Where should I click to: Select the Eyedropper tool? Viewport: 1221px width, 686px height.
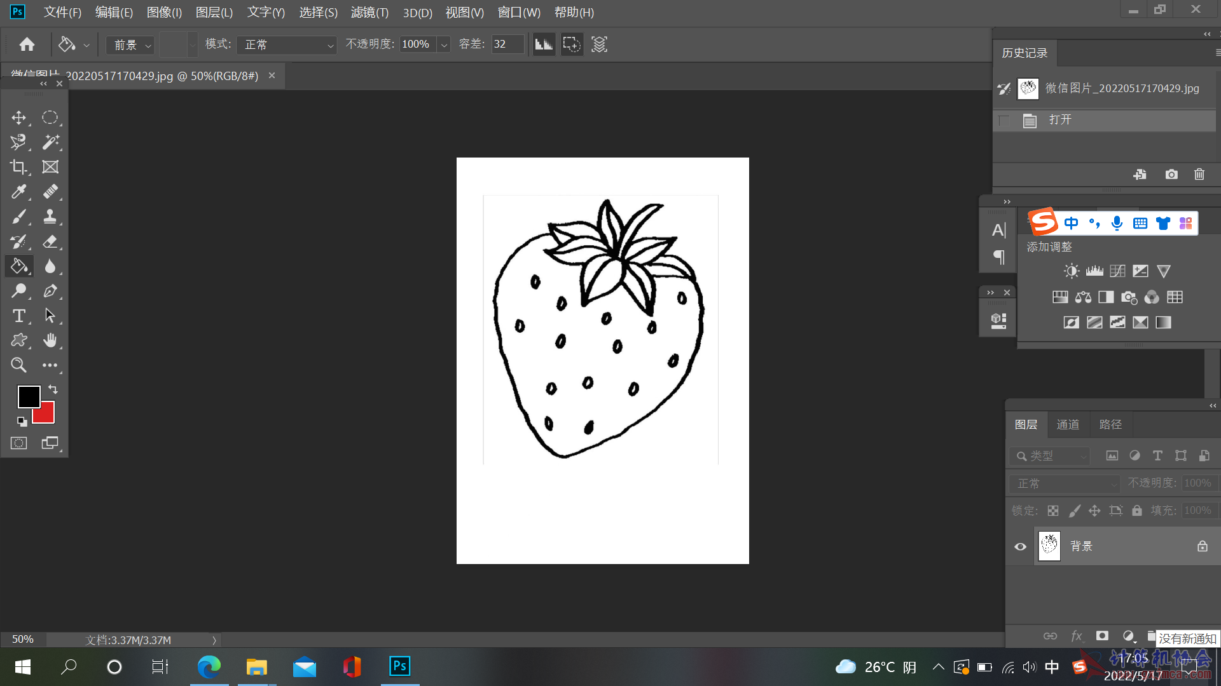18,191
